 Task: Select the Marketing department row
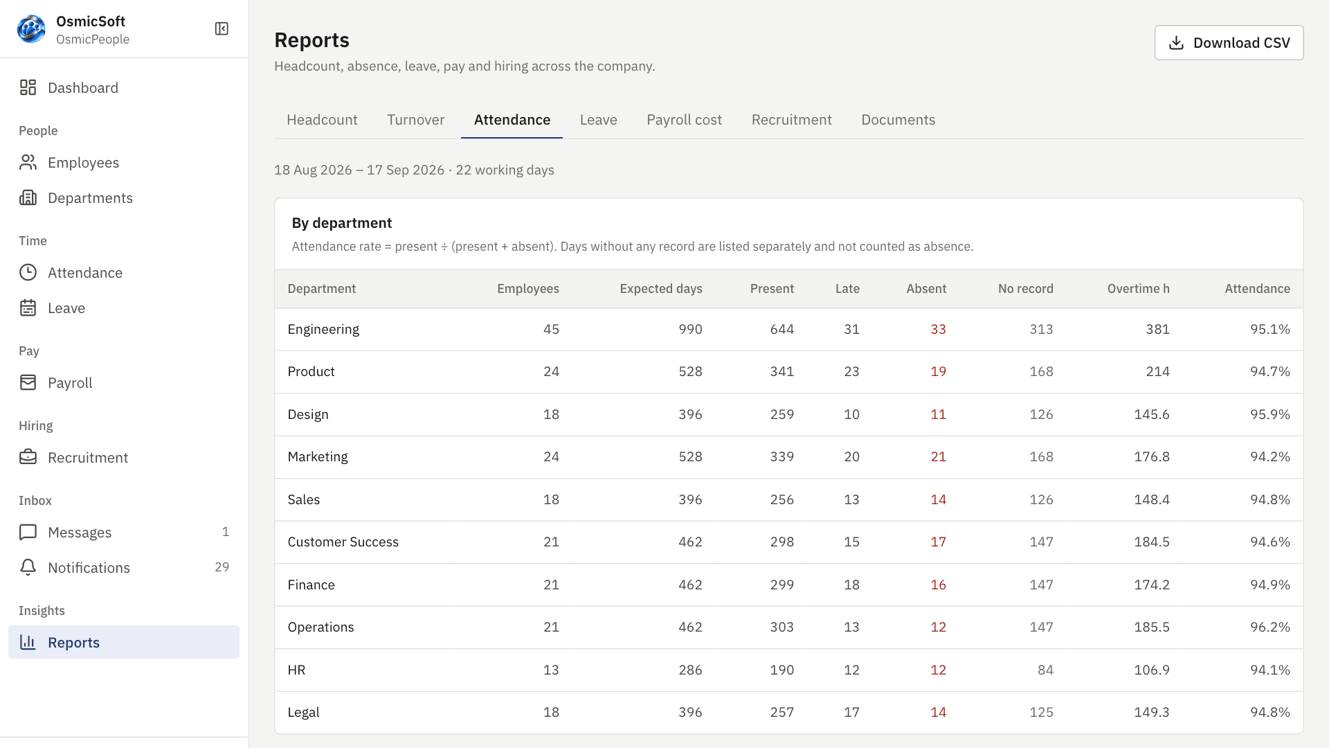coord(789,457)
